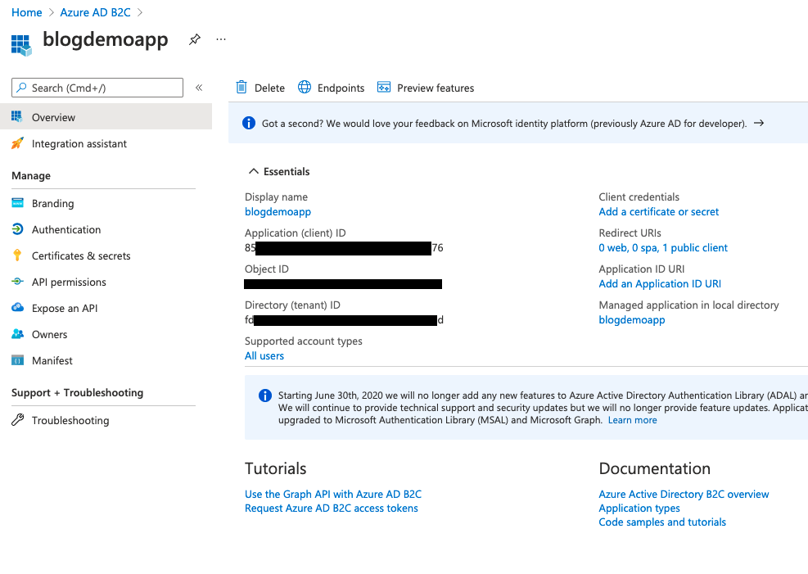Open Use the Graph API tutorial
Image resolution: width=808 pixels, height=574 pixels.
[333, 494]
